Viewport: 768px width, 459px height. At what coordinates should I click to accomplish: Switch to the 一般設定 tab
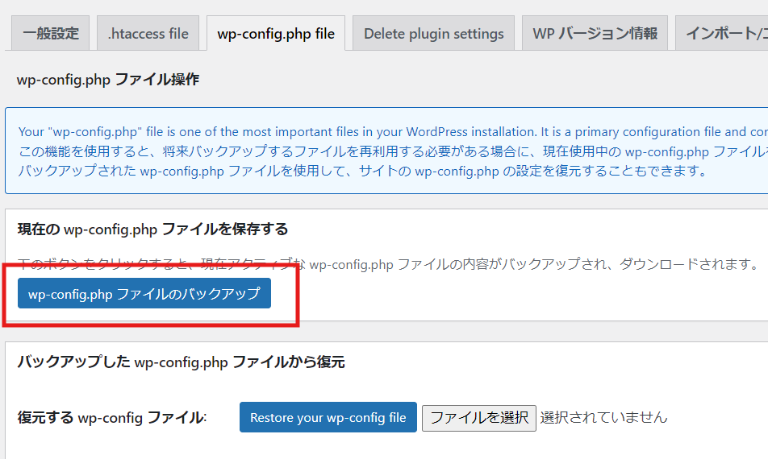click(x=51, y=33)
